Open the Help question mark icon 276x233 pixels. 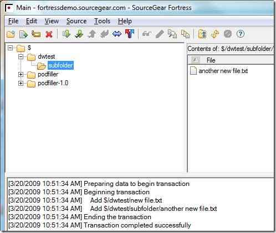tap(241, 34)
